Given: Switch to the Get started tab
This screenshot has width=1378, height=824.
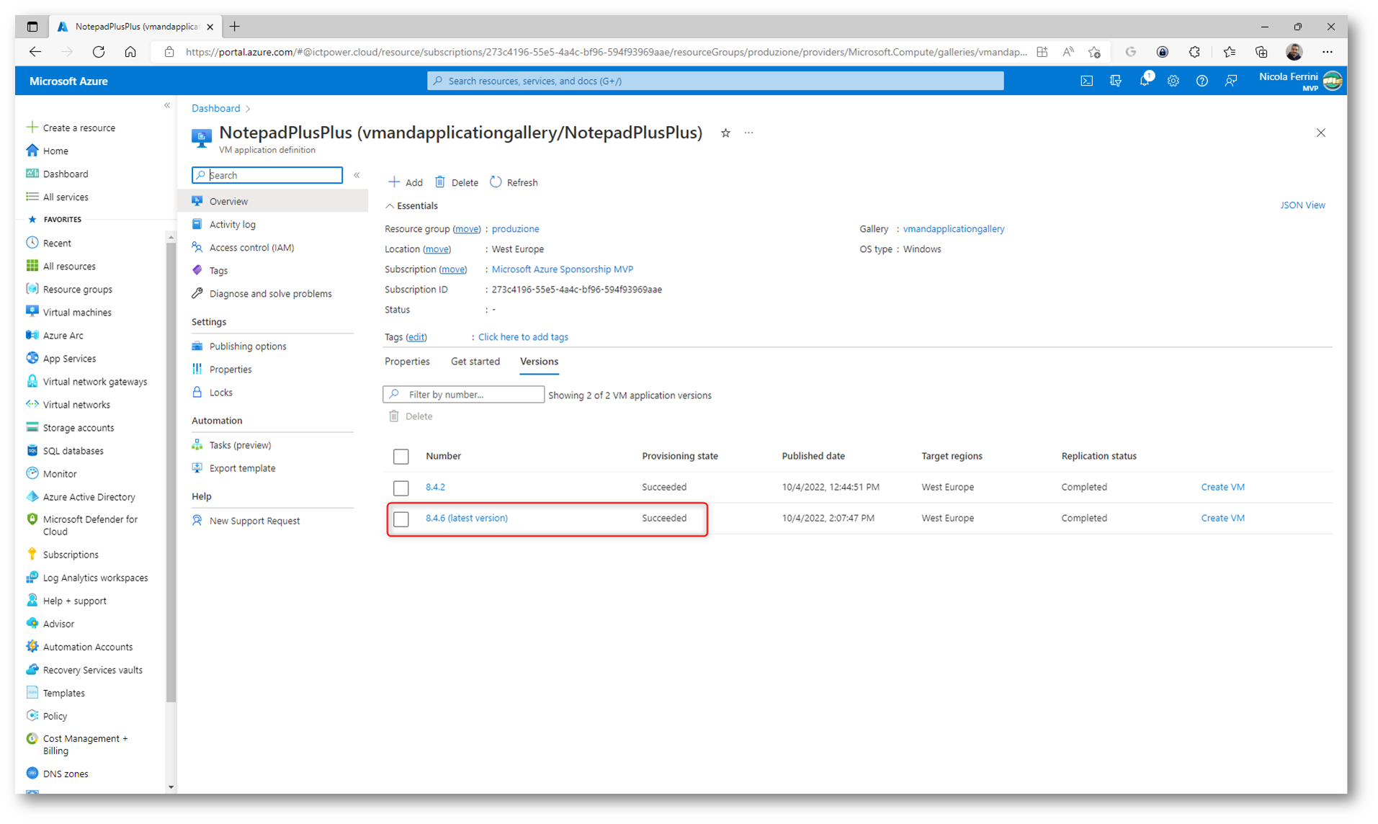Looking at the screenshot, I should [x=475, y=361].
